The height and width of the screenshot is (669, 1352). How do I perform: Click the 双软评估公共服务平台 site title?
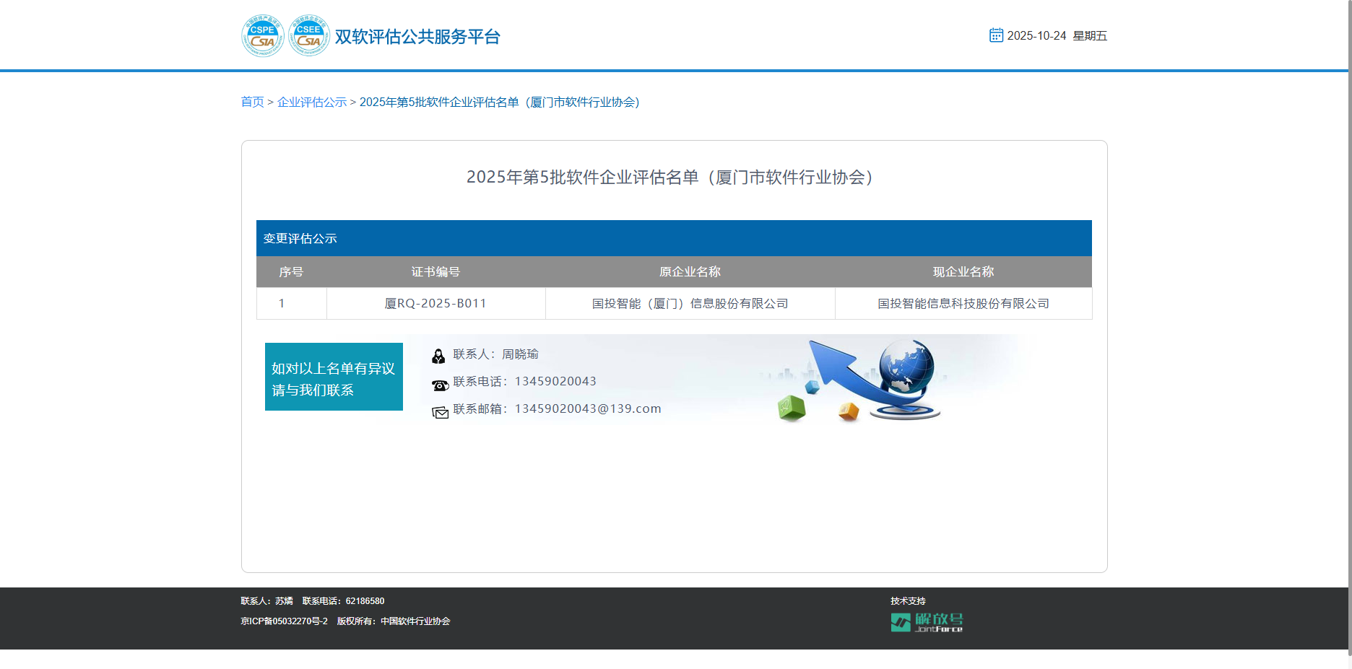(x=417, y=37)
